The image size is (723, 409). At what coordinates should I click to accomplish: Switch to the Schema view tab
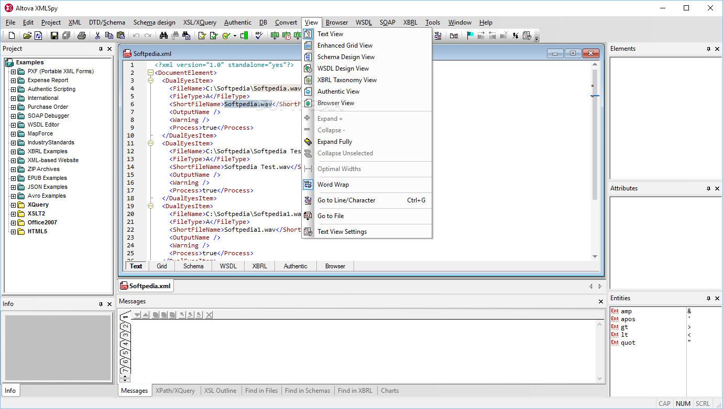point(193,266)
